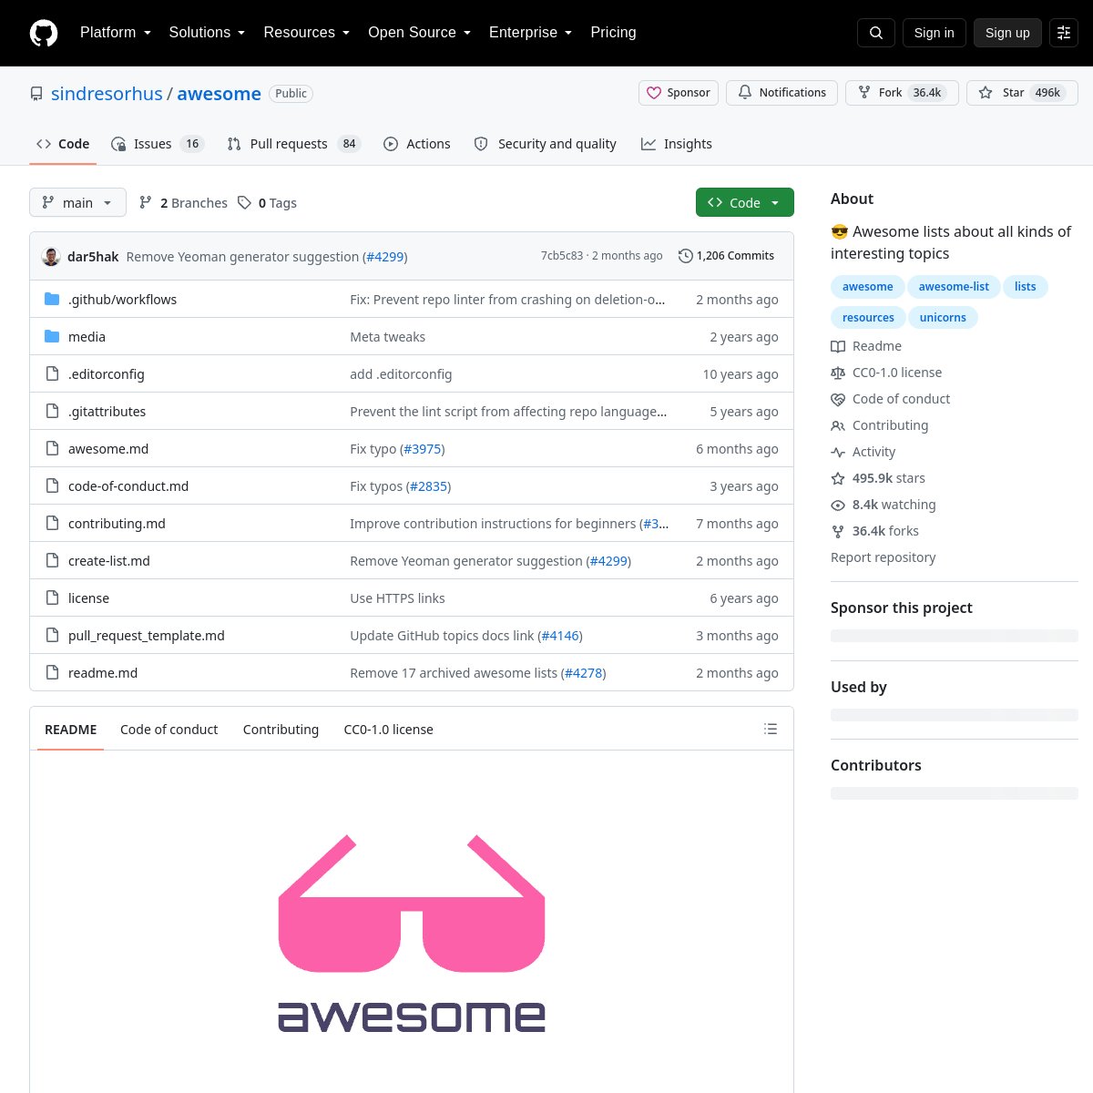
Task: Open the sindresorhus owner link
Action: 107,94
